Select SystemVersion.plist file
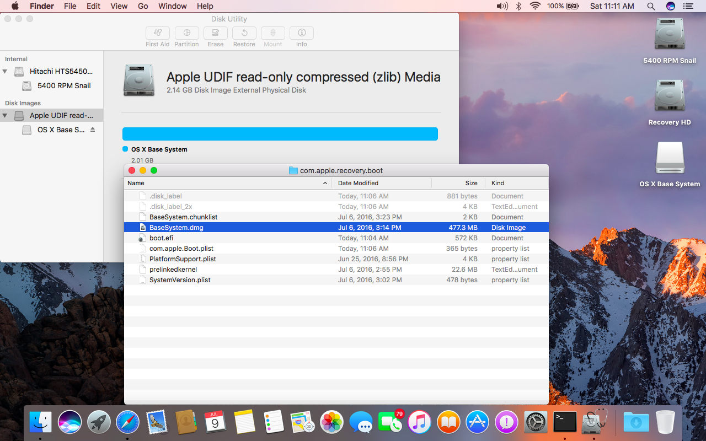 (336, 280)
